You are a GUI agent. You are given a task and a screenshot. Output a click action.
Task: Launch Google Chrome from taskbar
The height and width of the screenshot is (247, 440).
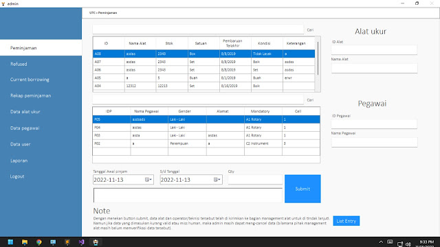[x=38, y=242]
